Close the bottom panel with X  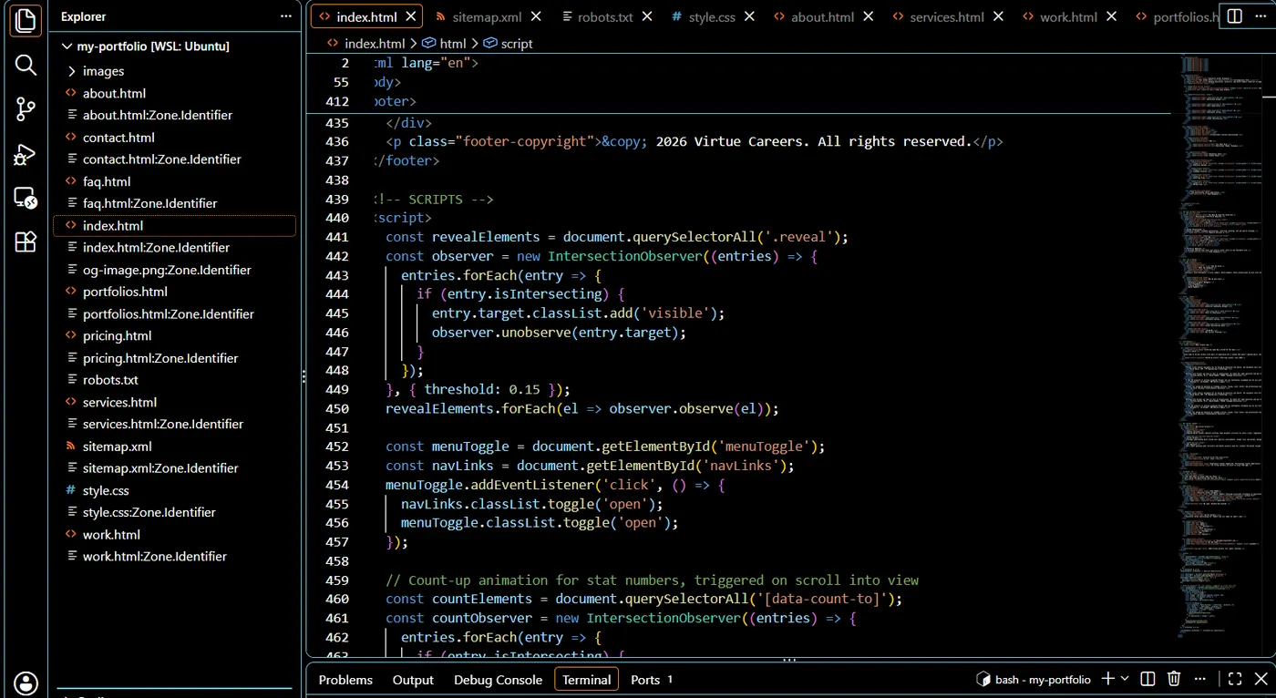coord(1261,679)
